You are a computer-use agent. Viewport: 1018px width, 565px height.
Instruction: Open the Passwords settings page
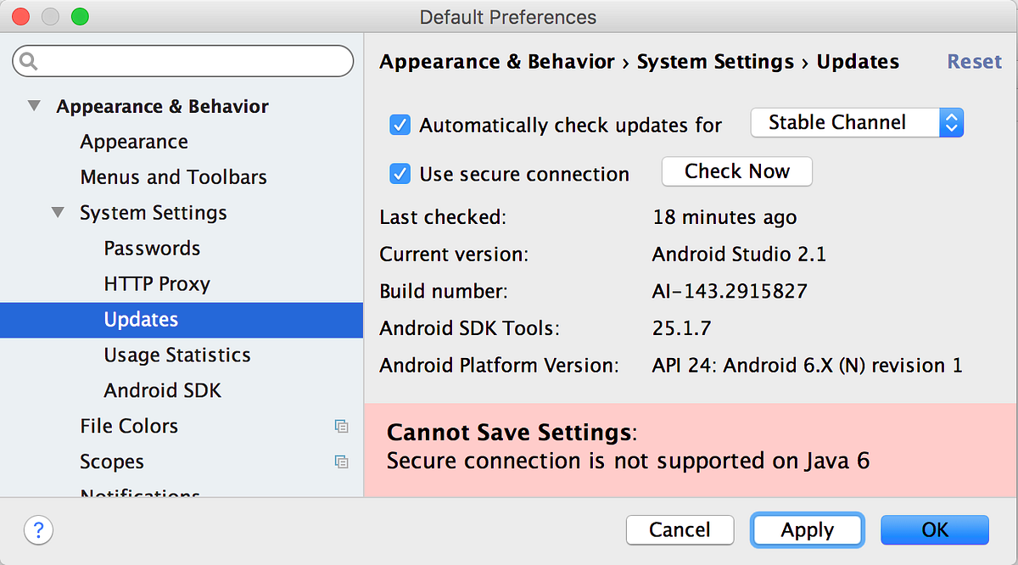152,248
